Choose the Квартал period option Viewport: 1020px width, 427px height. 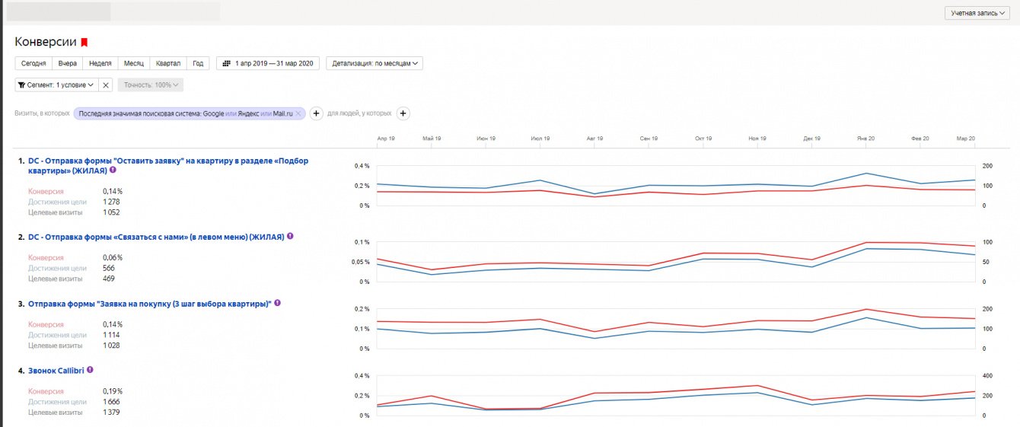[167, 64]
